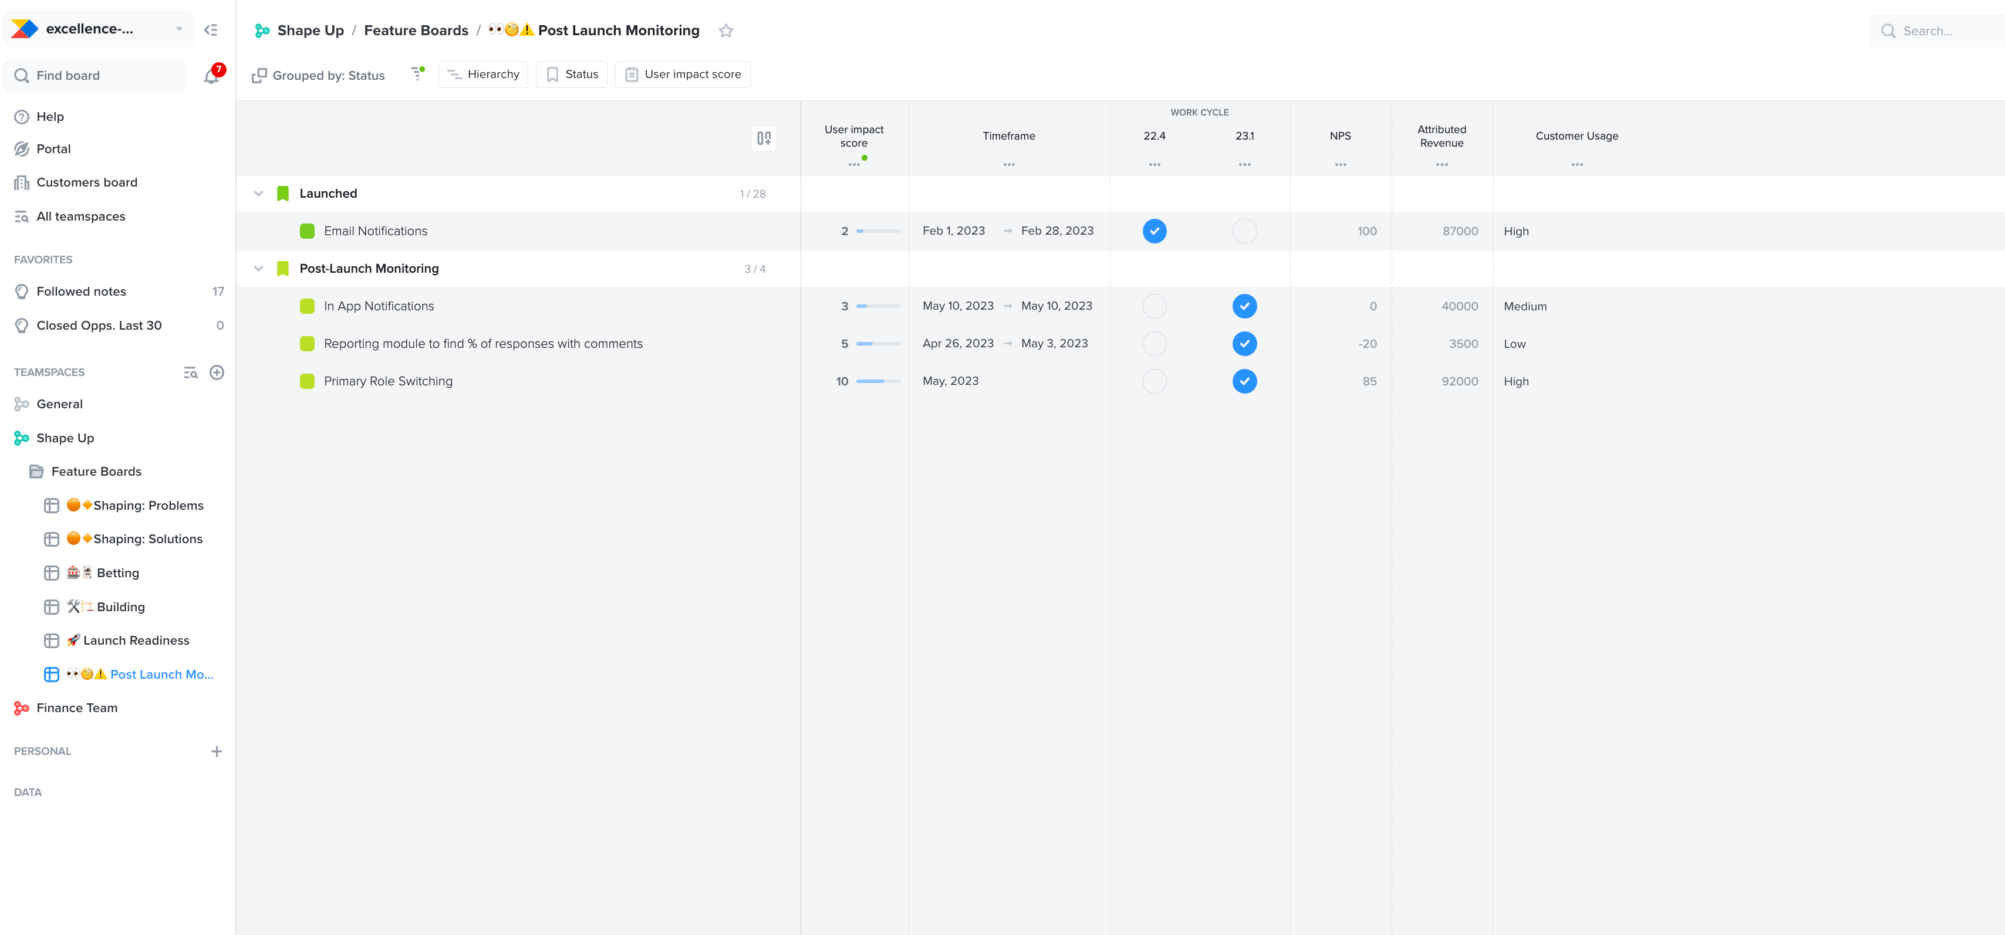Star the Post Launch Monitoring board

pyautogui.click(x=726, y=31)
